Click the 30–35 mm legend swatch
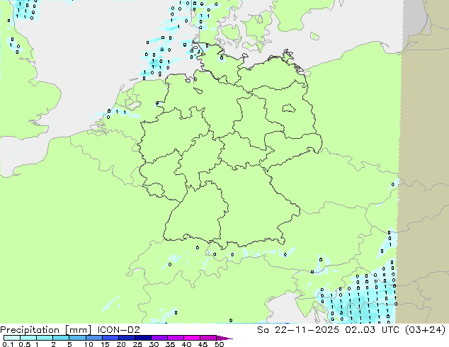 click(x=159, y=338)
